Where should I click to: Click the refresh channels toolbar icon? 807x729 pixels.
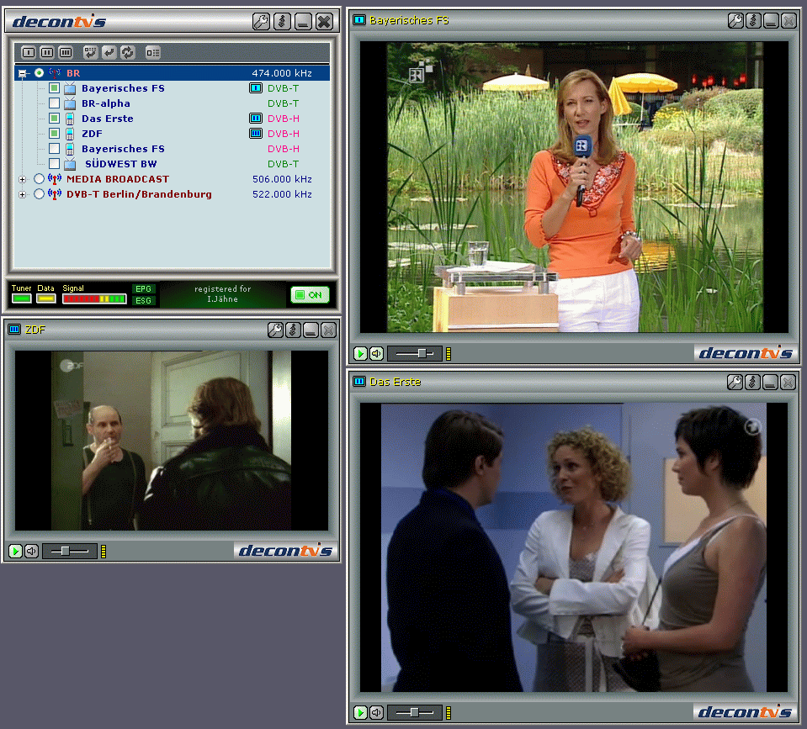tap(127, 52)
